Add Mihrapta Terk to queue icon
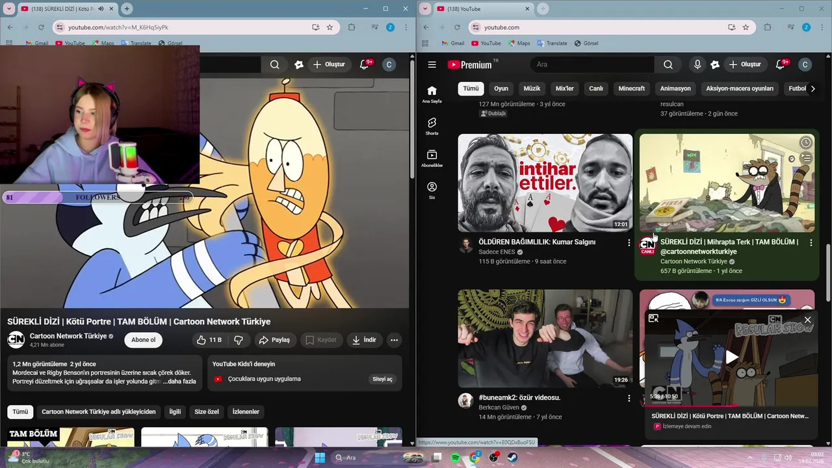The image size is (832, 468). [806, 158]
